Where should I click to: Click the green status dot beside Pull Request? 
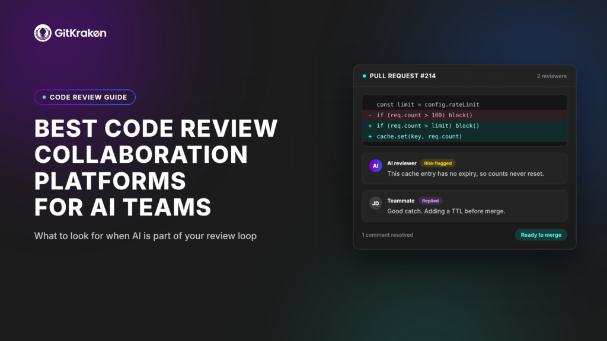click(x=365, y=76)
